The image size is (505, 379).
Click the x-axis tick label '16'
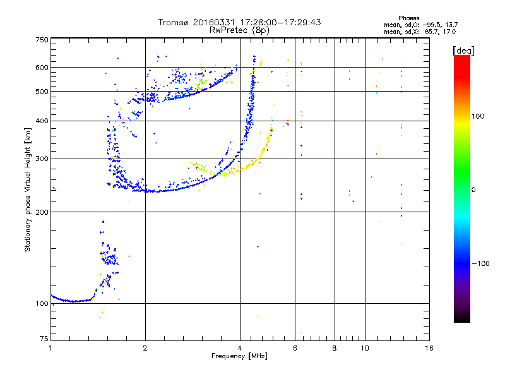coord(429,348)
